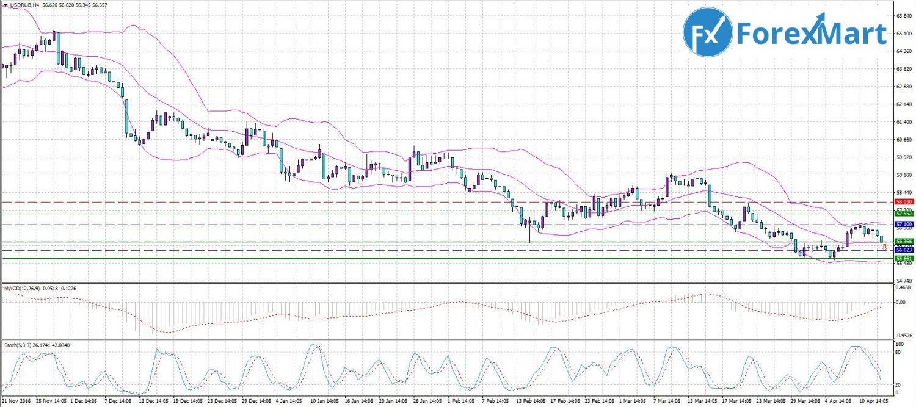Click the ForexMart FX circular logo icon
Screen dimensions: 916x407
pos(708,32)
